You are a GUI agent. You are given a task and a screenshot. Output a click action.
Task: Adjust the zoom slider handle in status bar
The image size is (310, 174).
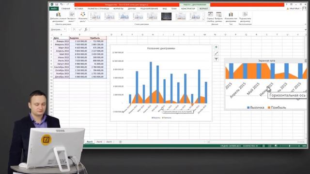click(x=290, y=146)
